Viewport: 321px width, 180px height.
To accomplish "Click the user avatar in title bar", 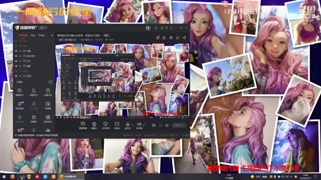I will (x=148, y=28).
